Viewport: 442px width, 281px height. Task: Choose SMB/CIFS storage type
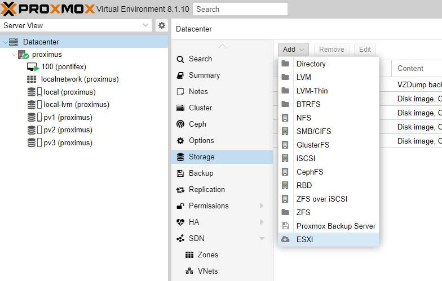tap(328, 132)
